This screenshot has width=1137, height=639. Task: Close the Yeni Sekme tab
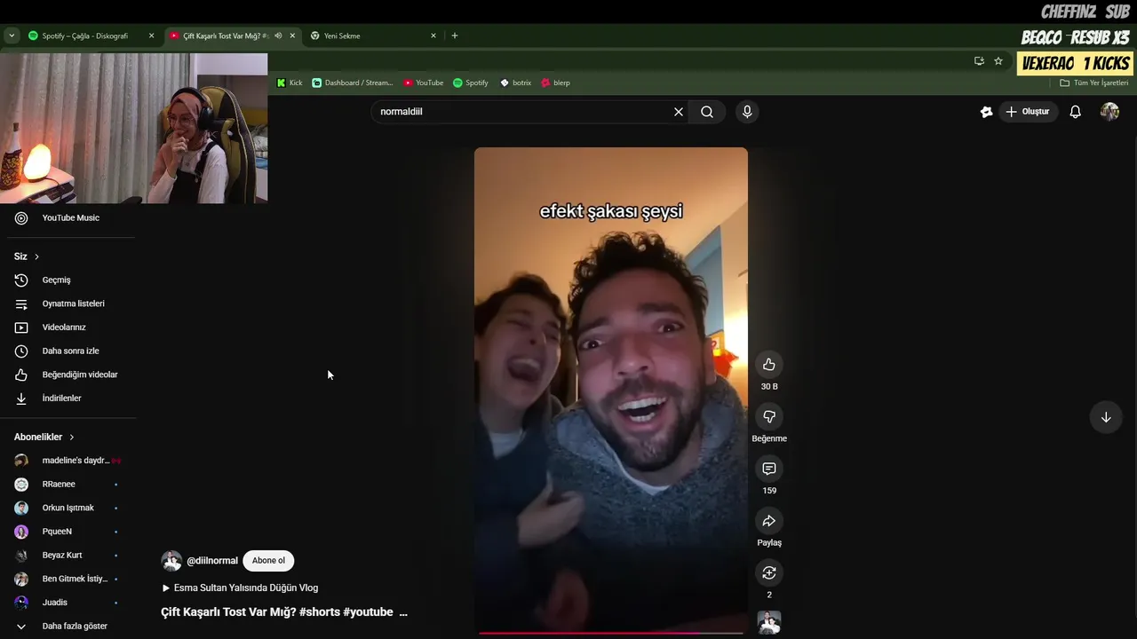433,35
